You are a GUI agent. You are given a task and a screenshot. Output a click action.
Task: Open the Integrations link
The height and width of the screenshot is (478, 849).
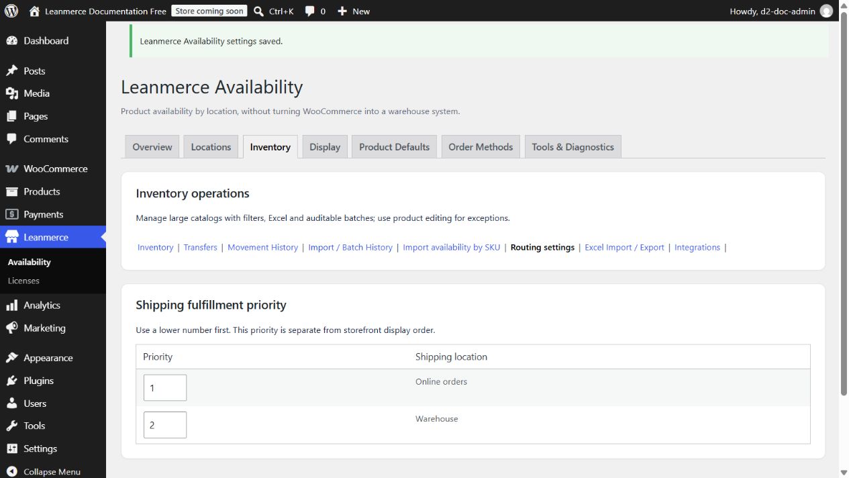coord(697,247)
